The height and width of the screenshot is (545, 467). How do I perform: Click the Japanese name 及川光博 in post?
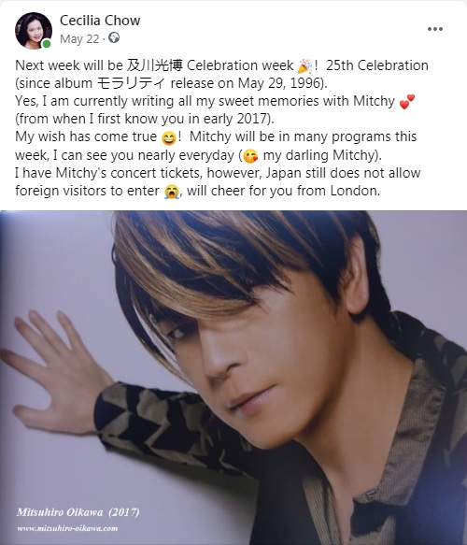154,65
